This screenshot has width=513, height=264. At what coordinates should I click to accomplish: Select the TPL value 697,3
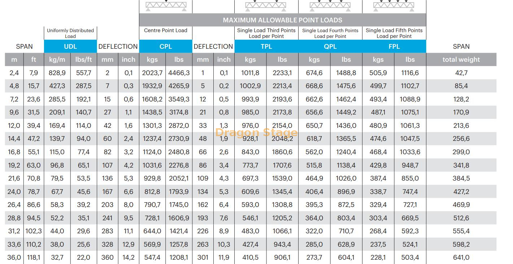point(250,178)
